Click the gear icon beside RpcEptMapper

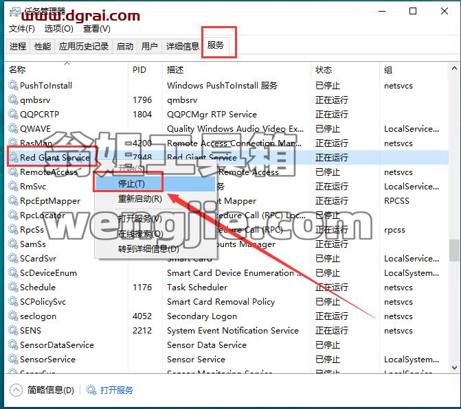13,200
